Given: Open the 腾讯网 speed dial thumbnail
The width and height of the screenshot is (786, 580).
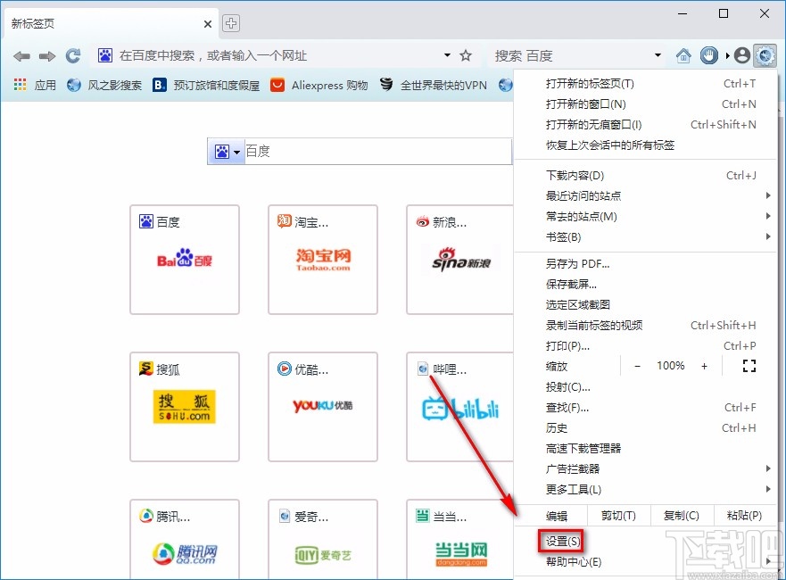Looking at the screenshot, I should click(x=185, y=539).
